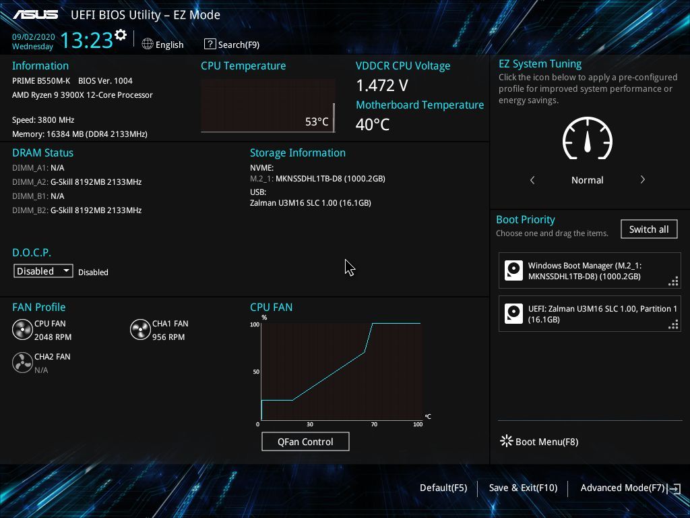Click Disabled status text beside D.O.C.P.
This screenshot has width=690, height=518.
[93, 272]
